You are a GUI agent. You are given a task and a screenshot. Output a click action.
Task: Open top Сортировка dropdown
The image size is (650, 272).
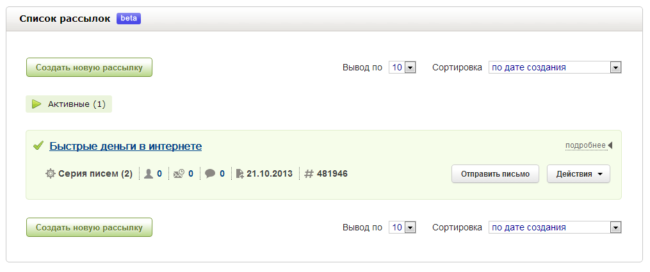(555, 67)
